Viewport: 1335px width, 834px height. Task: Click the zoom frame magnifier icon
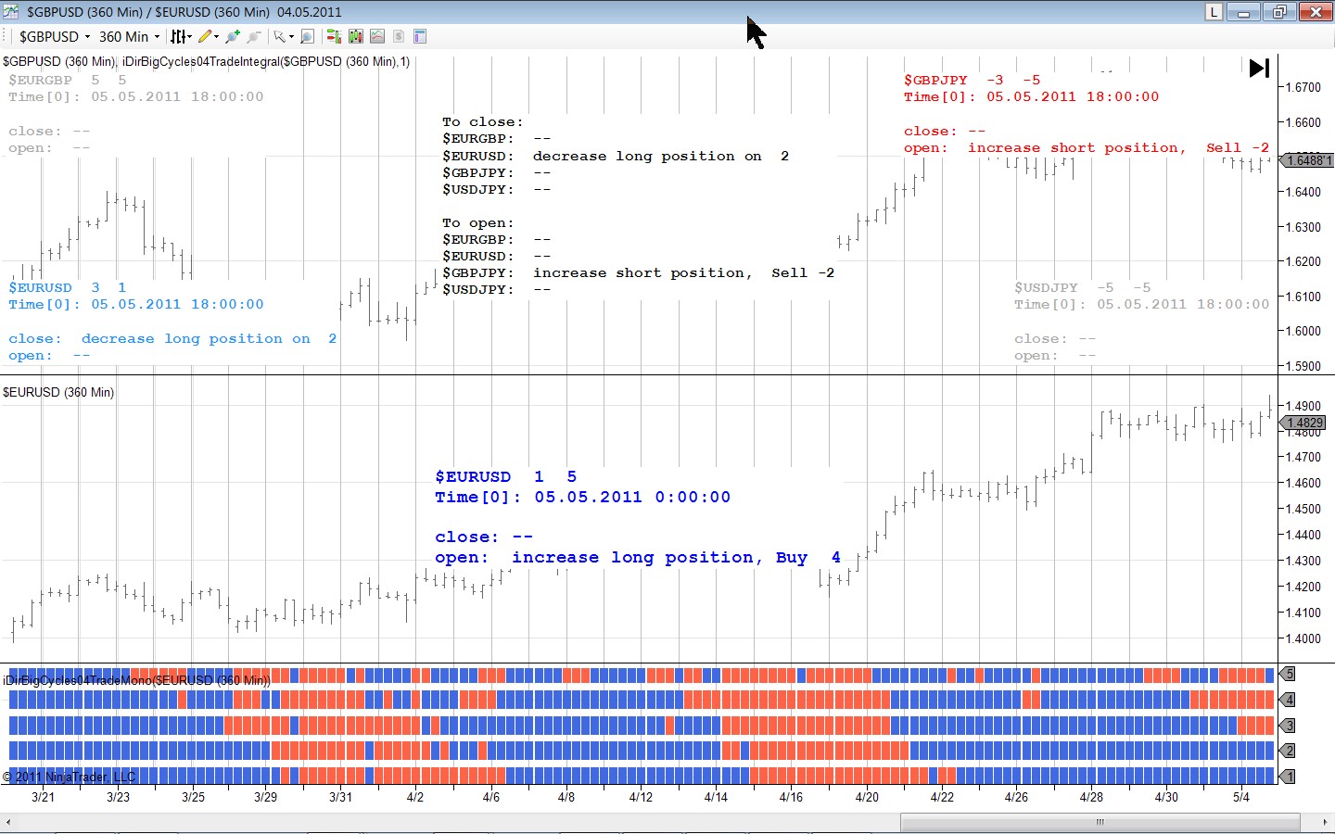pos(308,37)
